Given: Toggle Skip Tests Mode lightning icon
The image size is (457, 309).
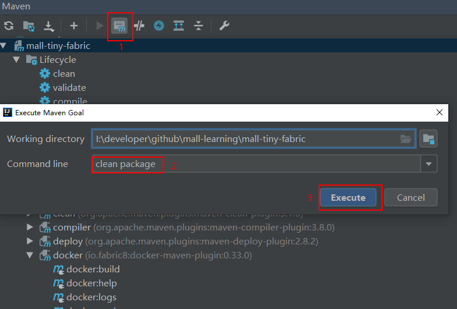Looking at the screenshot, I should tap(159, 26).
